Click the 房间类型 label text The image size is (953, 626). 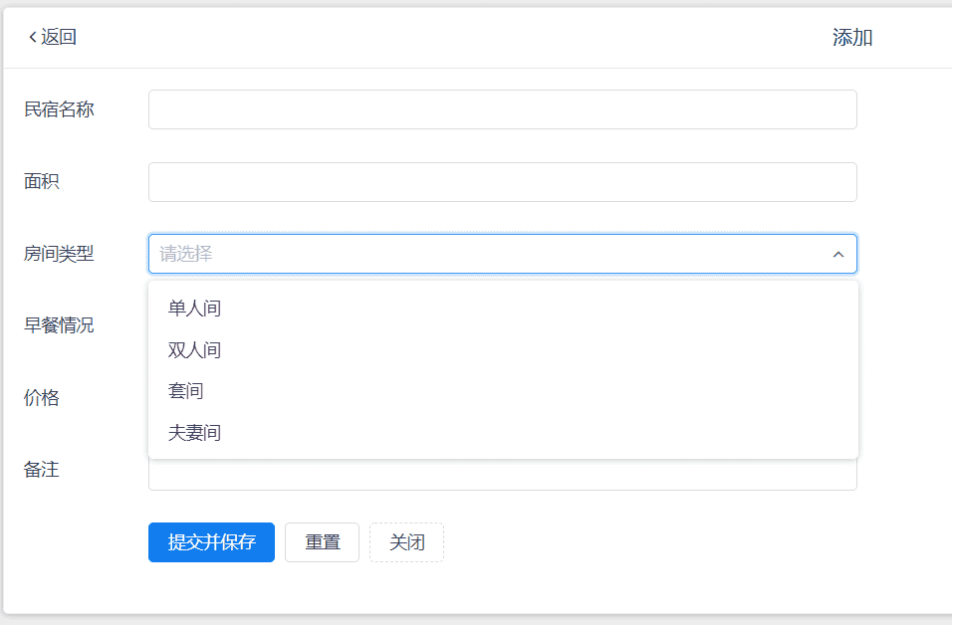pos(59,254)
